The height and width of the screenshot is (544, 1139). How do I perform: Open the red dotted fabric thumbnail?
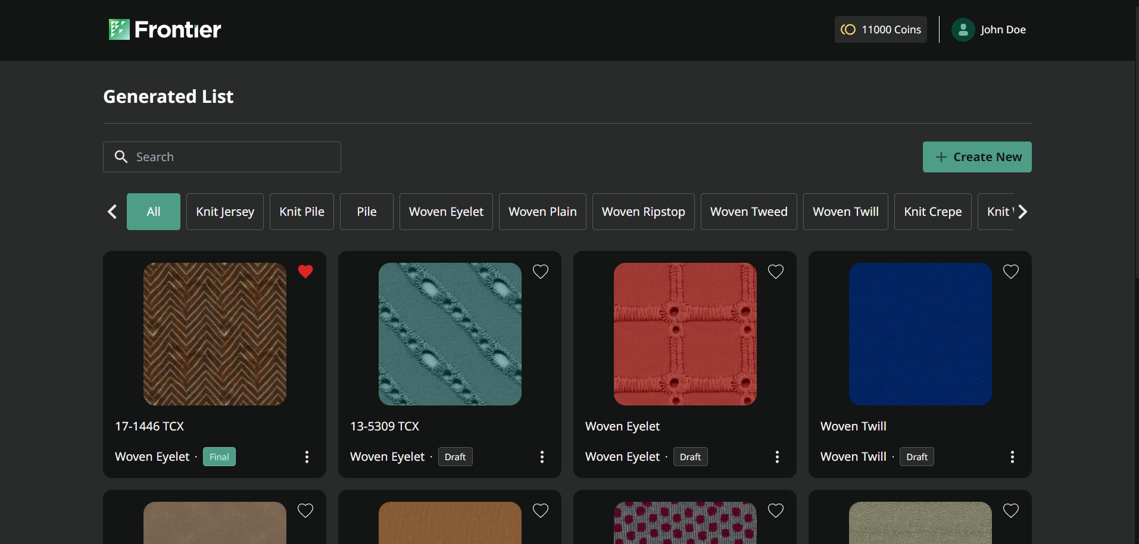coord(685,523)
